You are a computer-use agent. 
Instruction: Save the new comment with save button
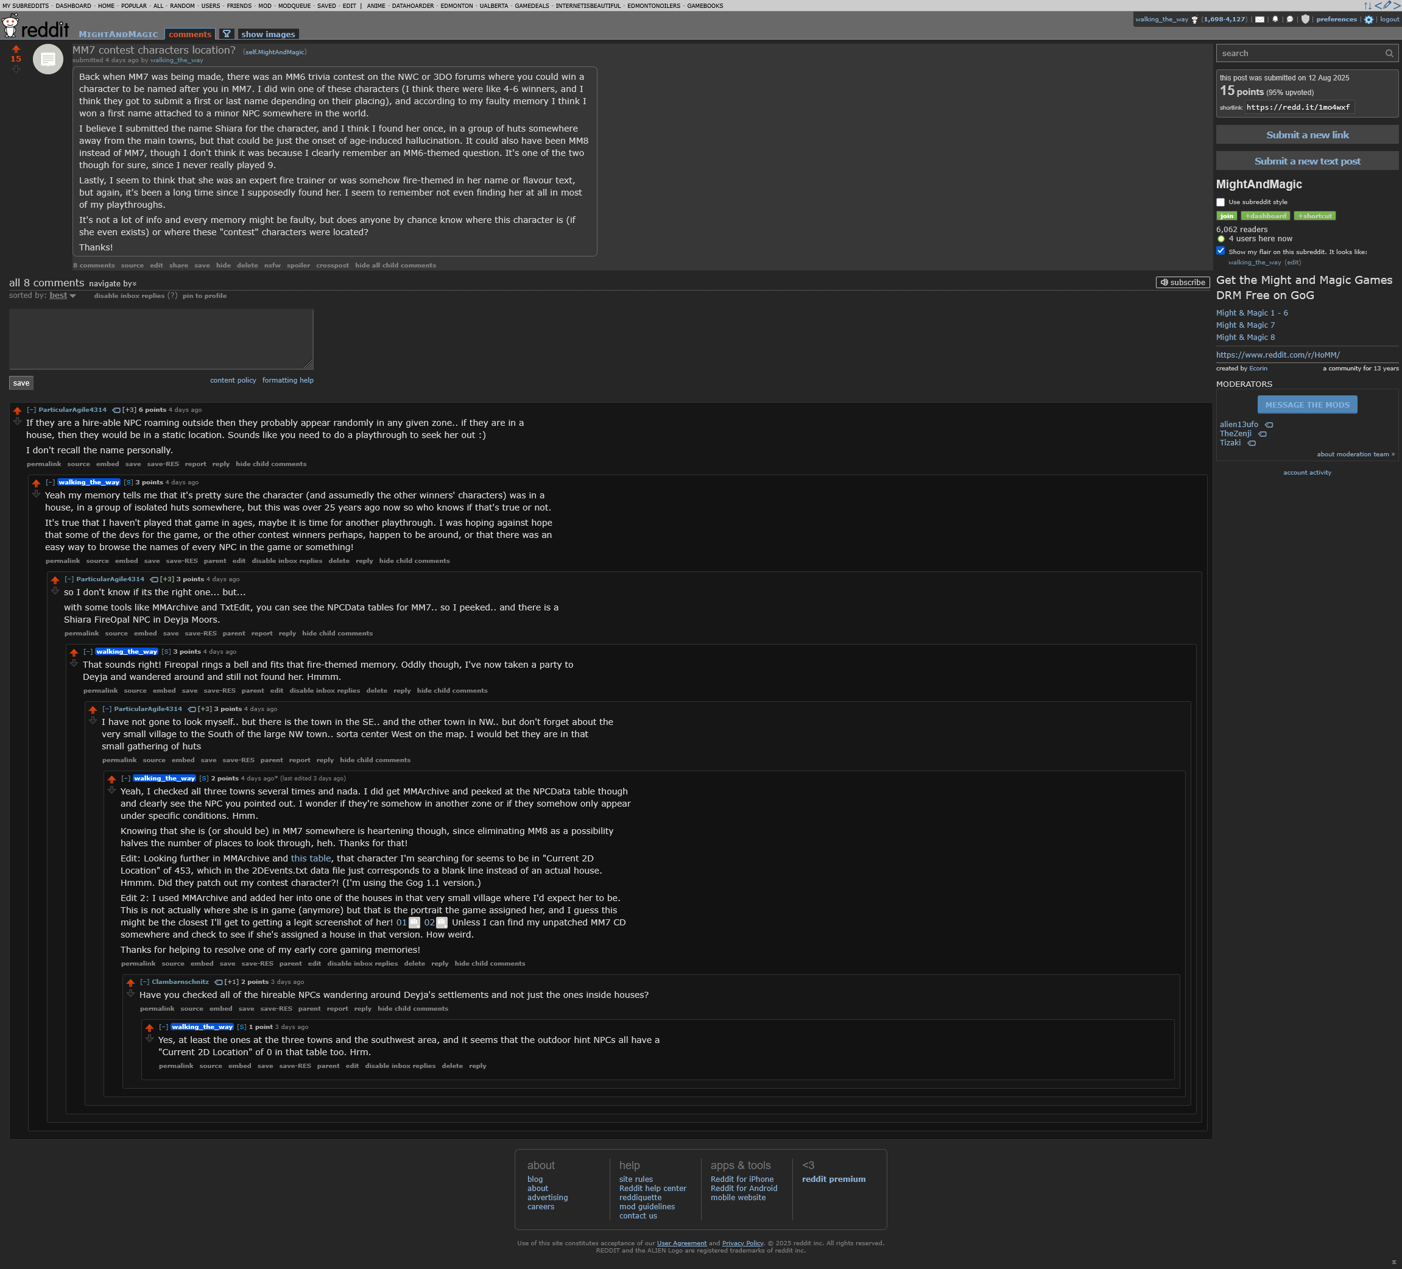(21, 383)
